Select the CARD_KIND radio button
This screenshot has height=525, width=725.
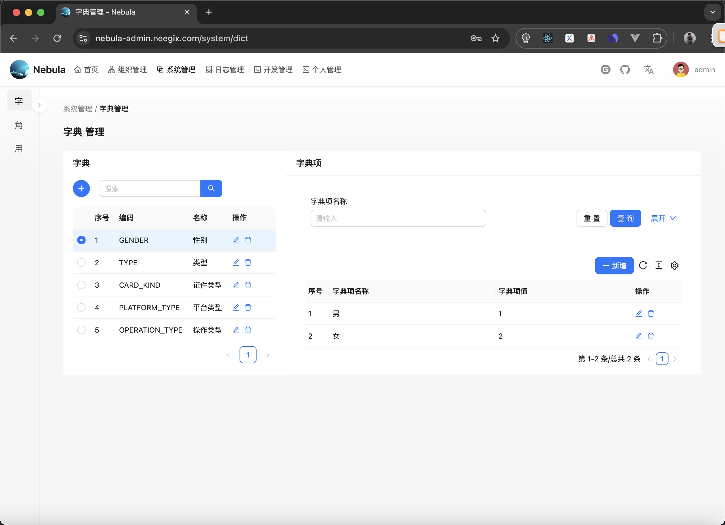pyautogui.click(x=81, y=285)
